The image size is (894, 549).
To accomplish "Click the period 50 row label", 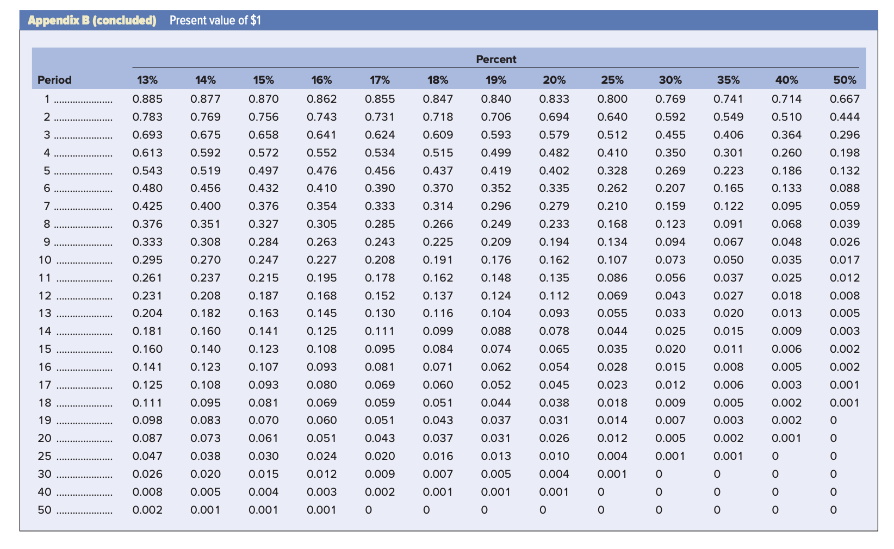I will (45, 510).
